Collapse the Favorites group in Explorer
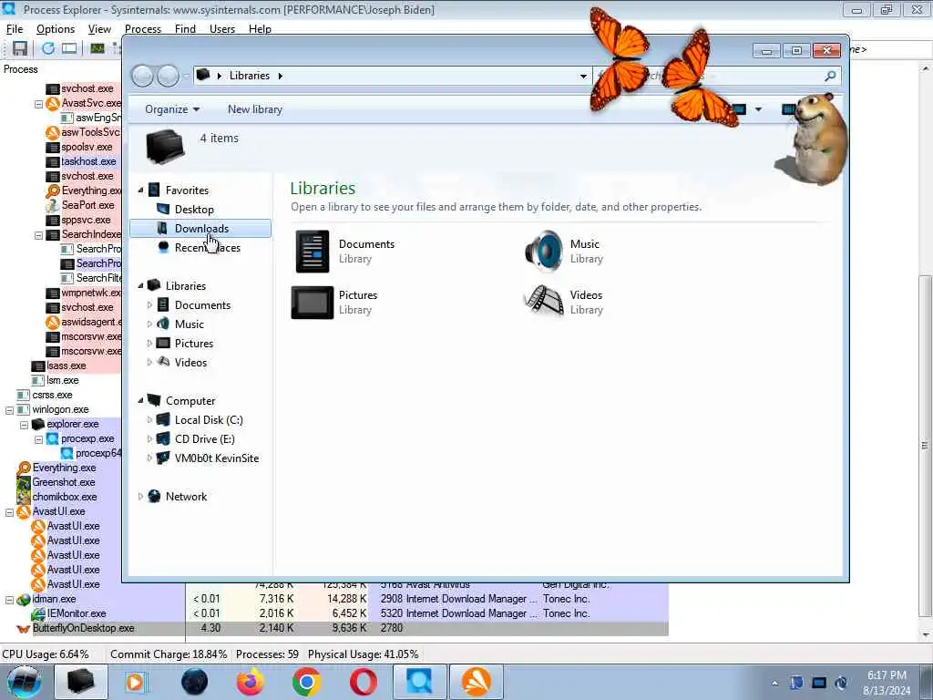This screenshot has height=700, width=933. (141, 190)
